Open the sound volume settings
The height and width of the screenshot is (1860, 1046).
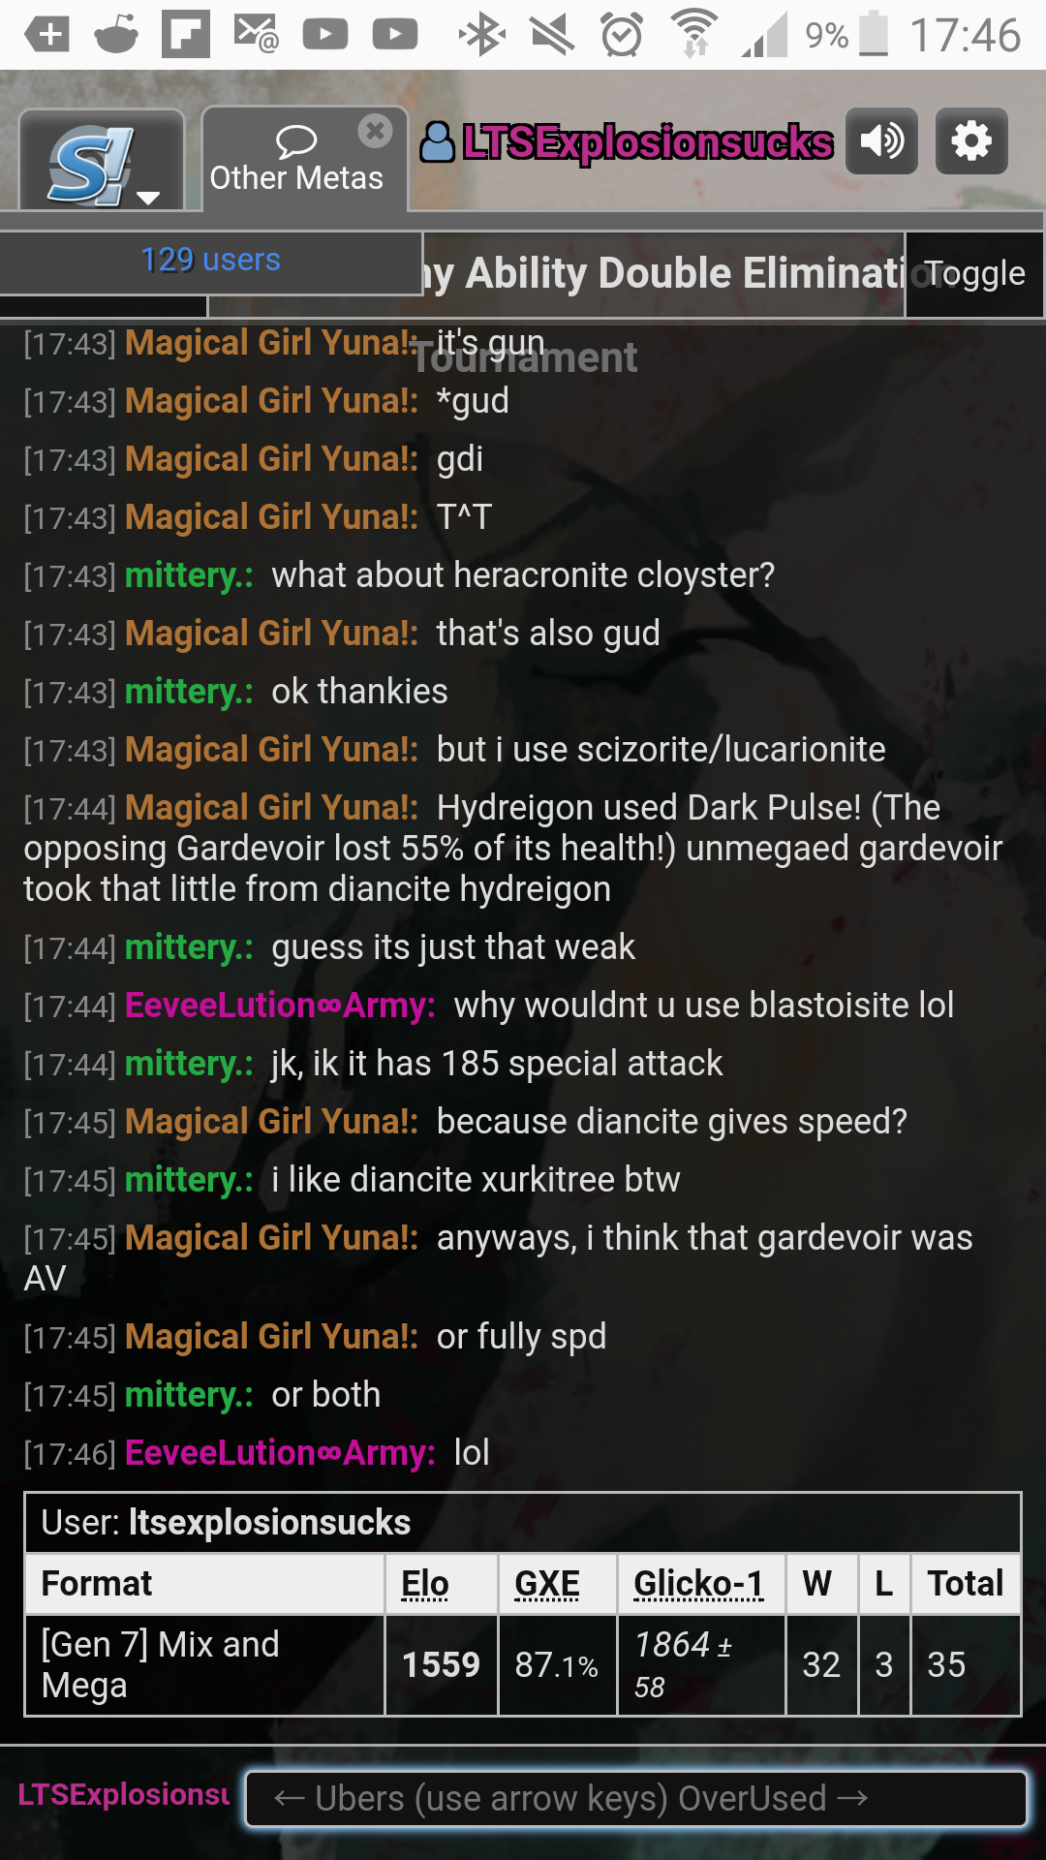click(881, 141)
